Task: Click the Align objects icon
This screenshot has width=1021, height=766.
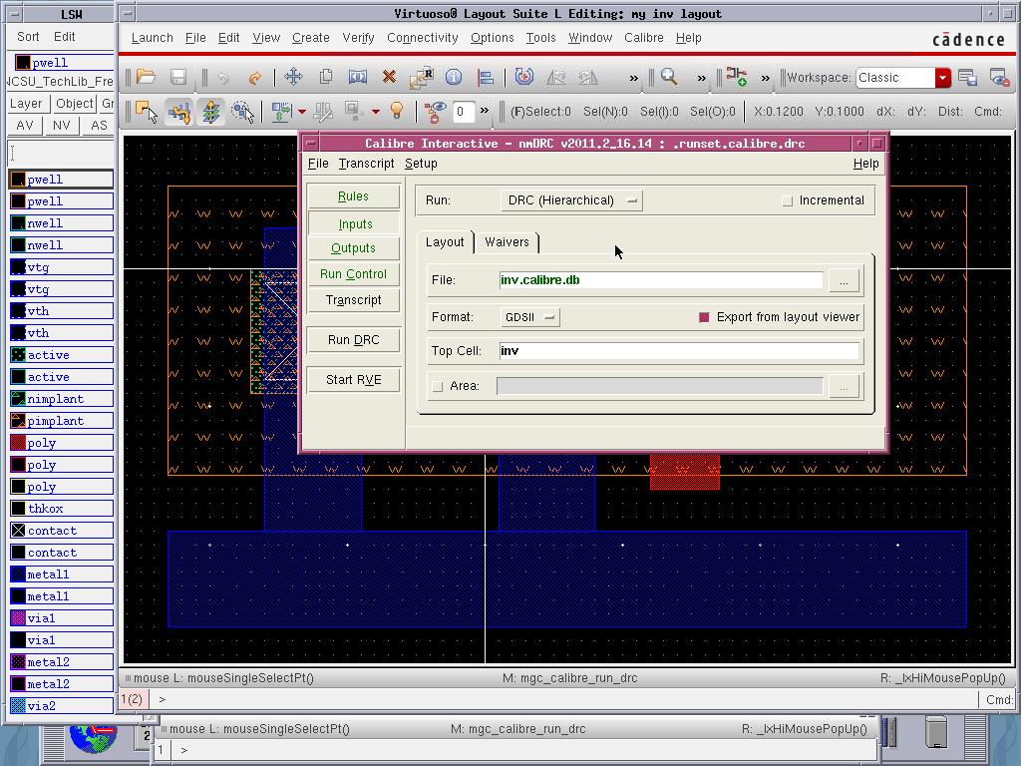Action: tap(486, 78)
